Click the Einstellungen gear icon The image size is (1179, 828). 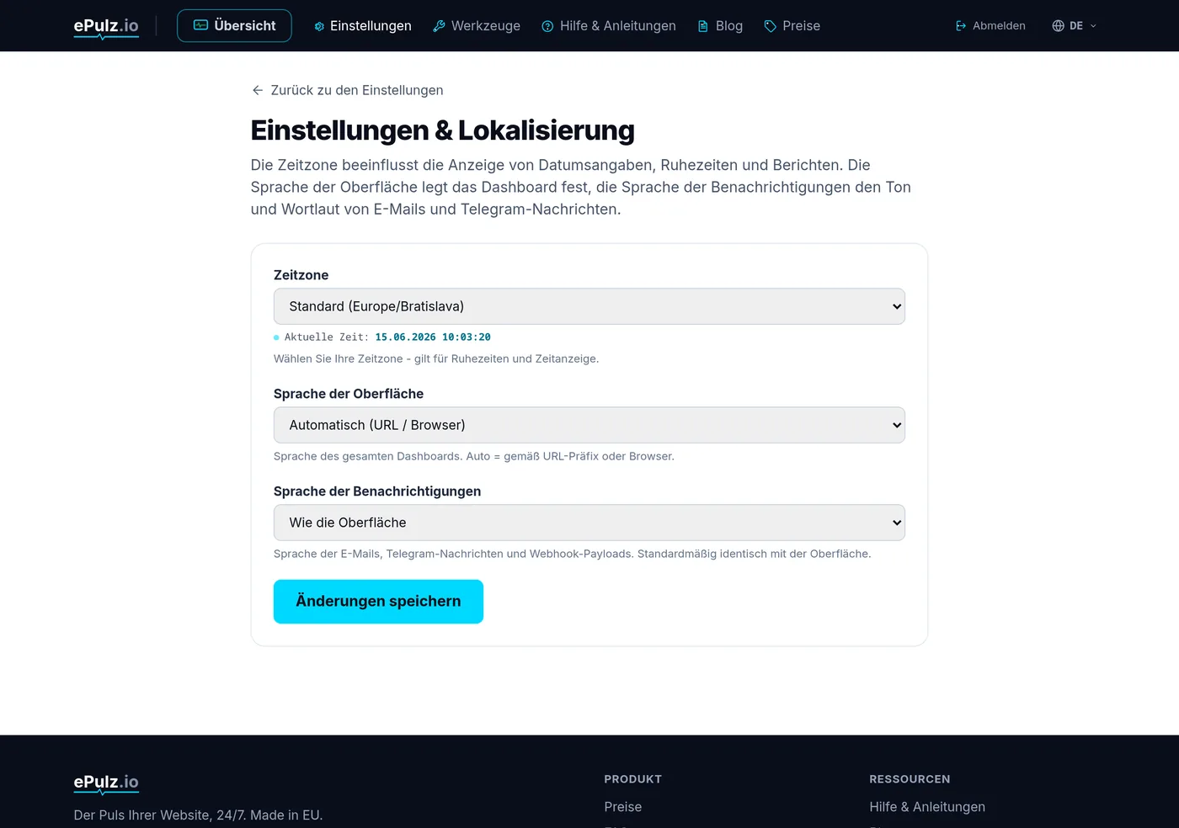coord(319,26)
